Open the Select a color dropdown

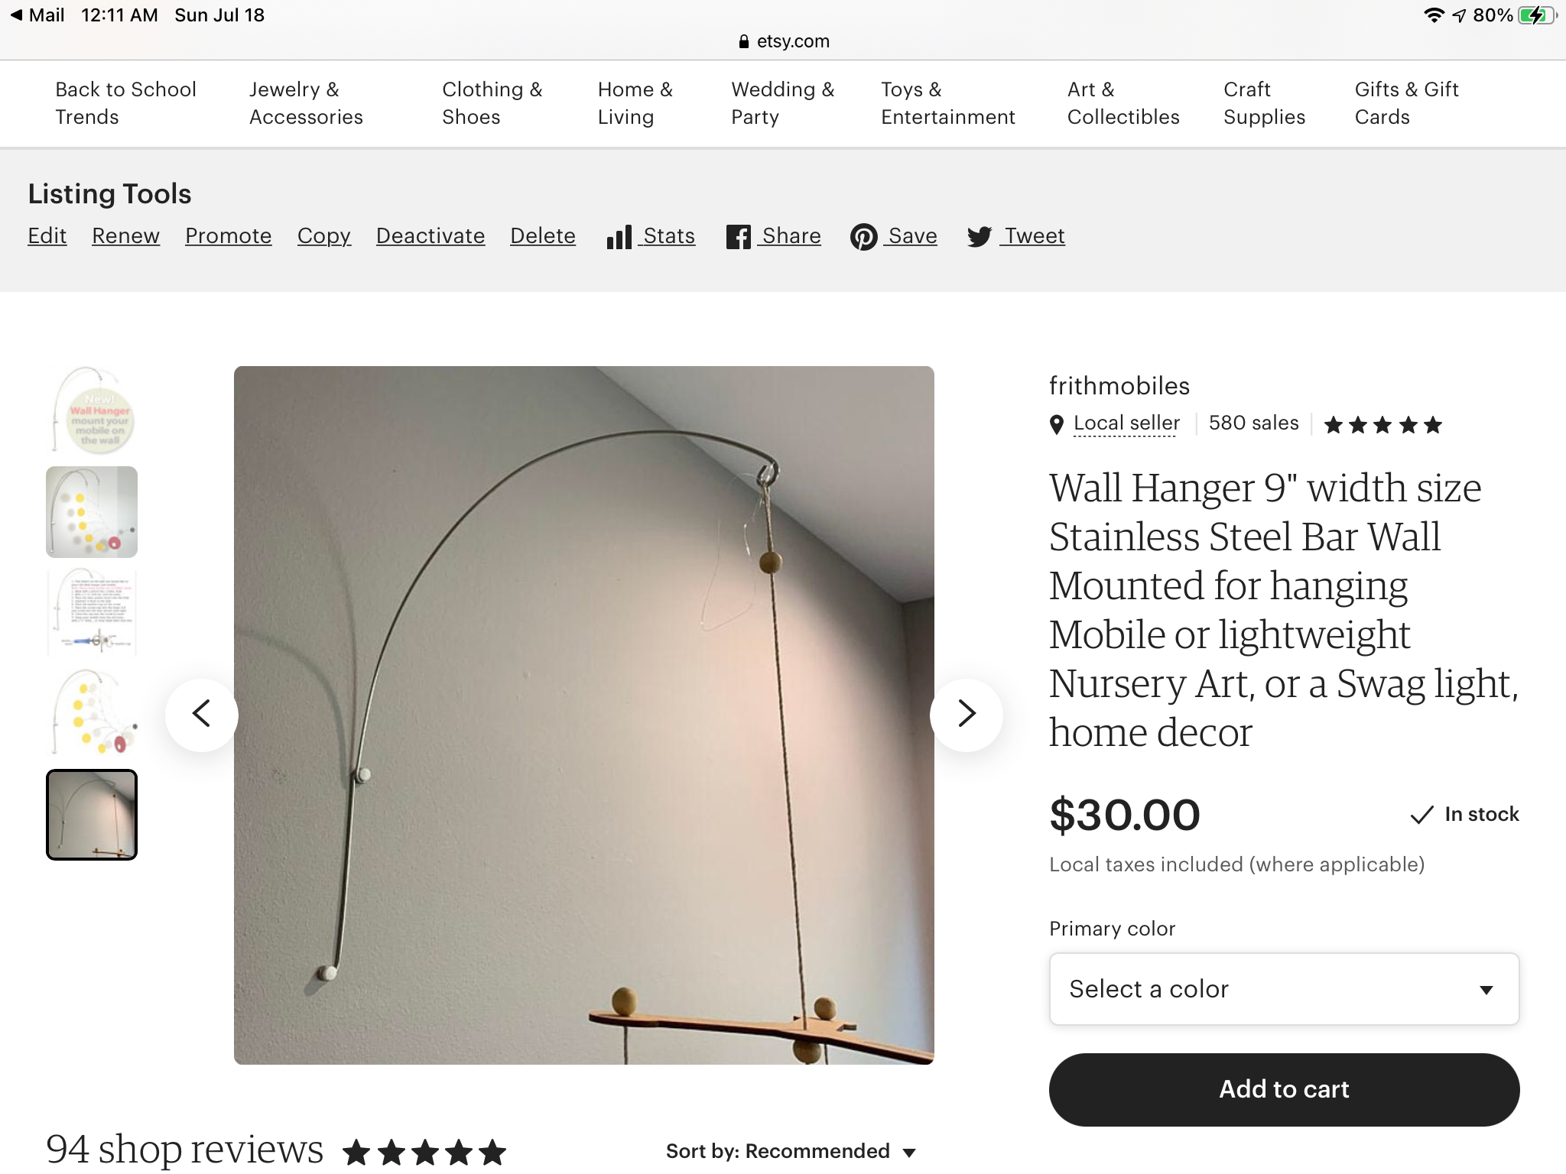[1283, 989]
